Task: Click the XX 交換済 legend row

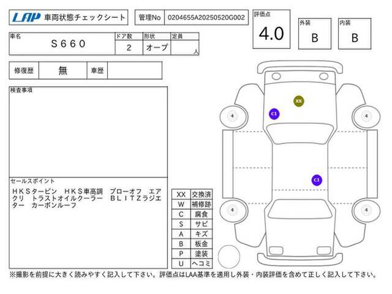Action: tap(192, 194)
